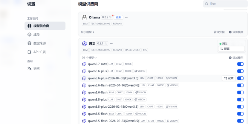Click the 1000K tag on qwen3.7-max
Viewport: 248px width, 124px height.
coord(128,64)
